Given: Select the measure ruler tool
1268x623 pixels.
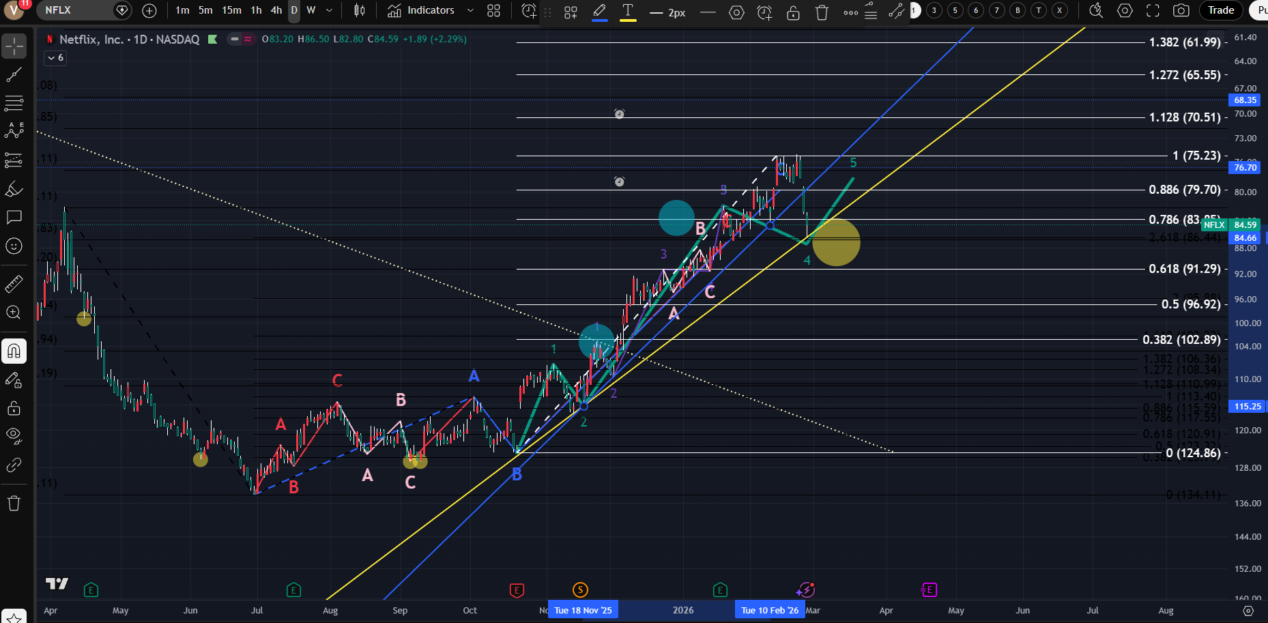Looking at the screenshot, I should (14, 283).
